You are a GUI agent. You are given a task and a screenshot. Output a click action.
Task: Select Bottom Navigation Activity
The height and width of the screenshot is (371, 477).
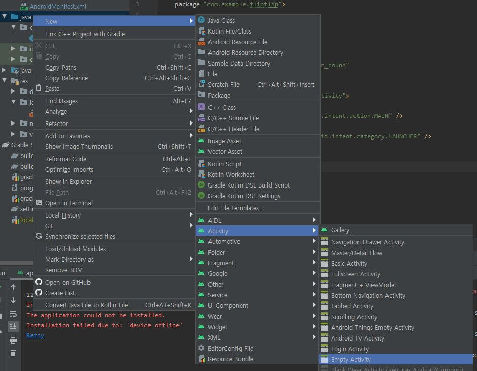396,296
